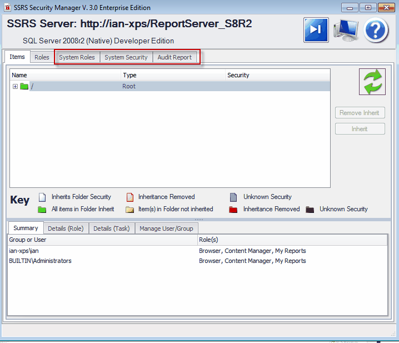The height and width of the screenshot is (343, 399).
Task: Click the Role(s) column header
Action: click(292, 240)
